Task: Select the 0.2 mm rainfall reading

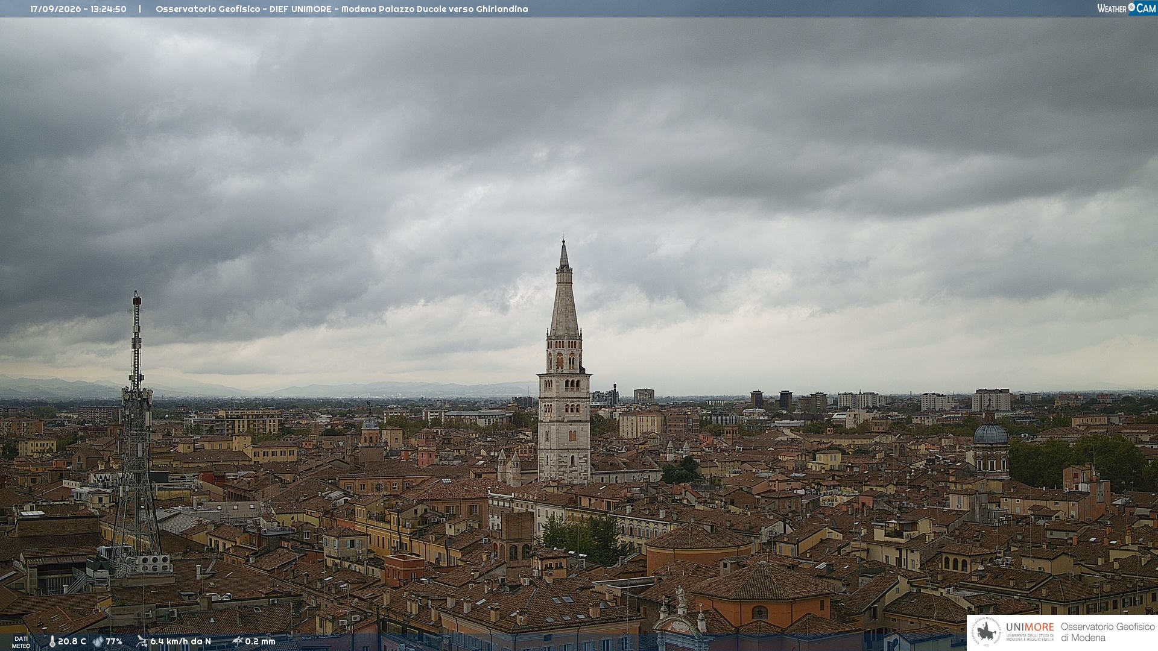Action: click(260, 641)
